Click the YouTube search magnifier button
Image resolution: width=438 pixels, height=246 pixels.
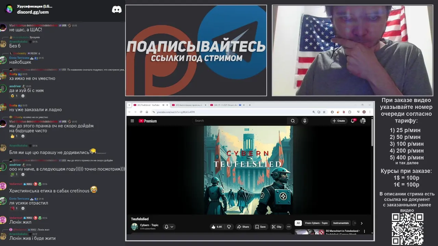[293, 121]
